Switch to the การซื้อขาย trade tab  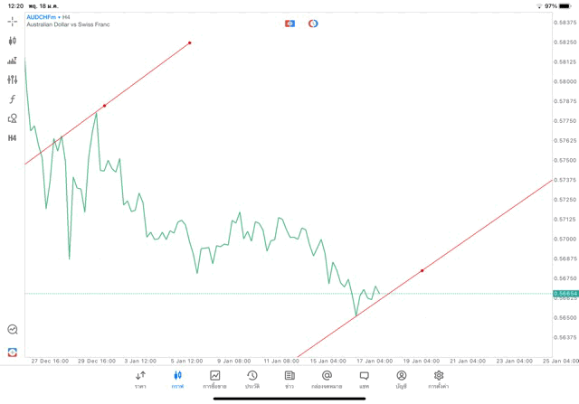pos(215,379)
